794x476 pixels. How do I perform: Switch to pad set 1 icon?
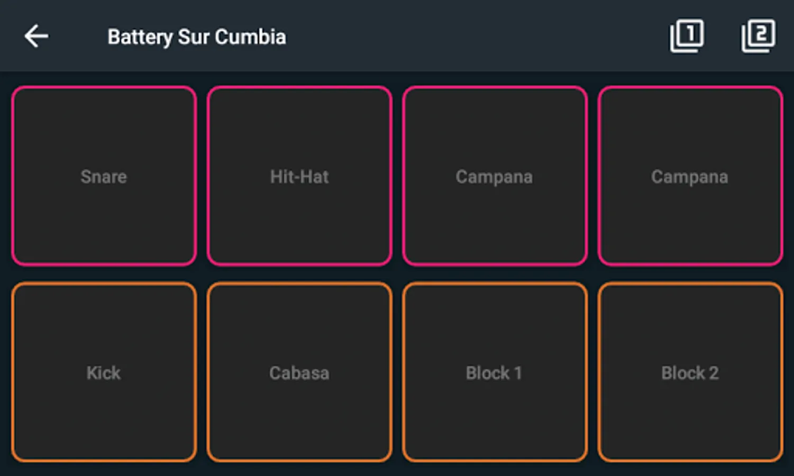click(687, 36)
